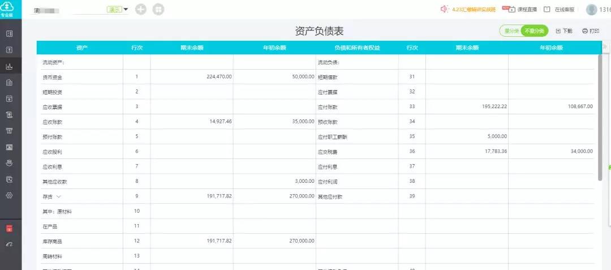Screen dimensions: 611x270
Task: Open the first sidebar icon below the logo
Action: [x=10, y=34]
